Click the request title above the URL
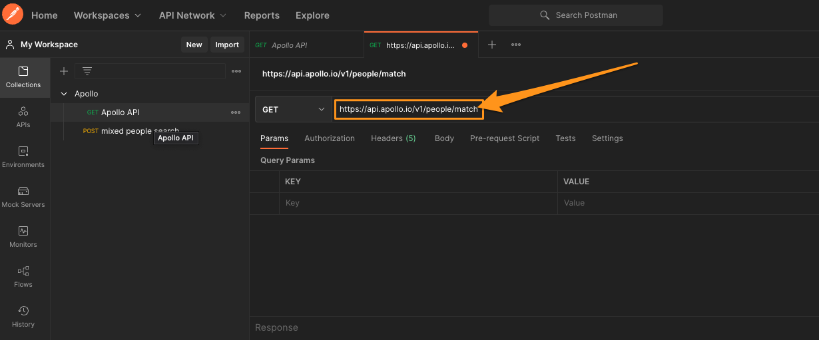The image size is (819, 340). (x=334, y=74)
